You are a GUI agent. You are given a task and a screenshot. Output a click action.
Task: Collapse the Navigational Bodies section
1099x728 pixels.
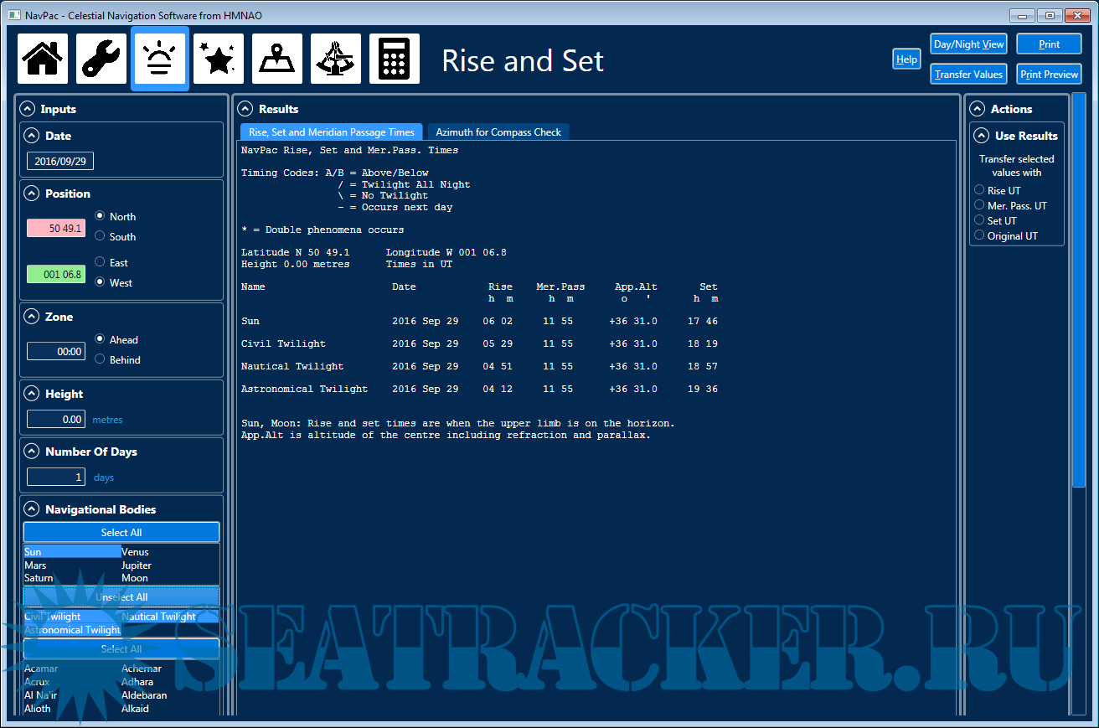(x=32, y=509)
